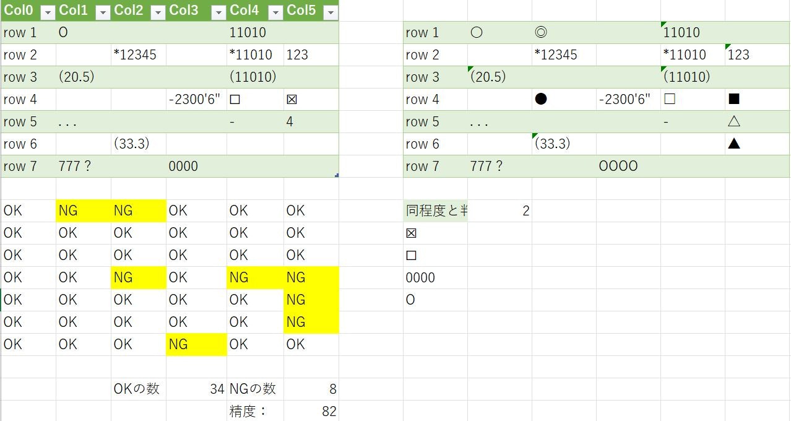Select the OOOO cell in right table

click(x=628, y=166)
